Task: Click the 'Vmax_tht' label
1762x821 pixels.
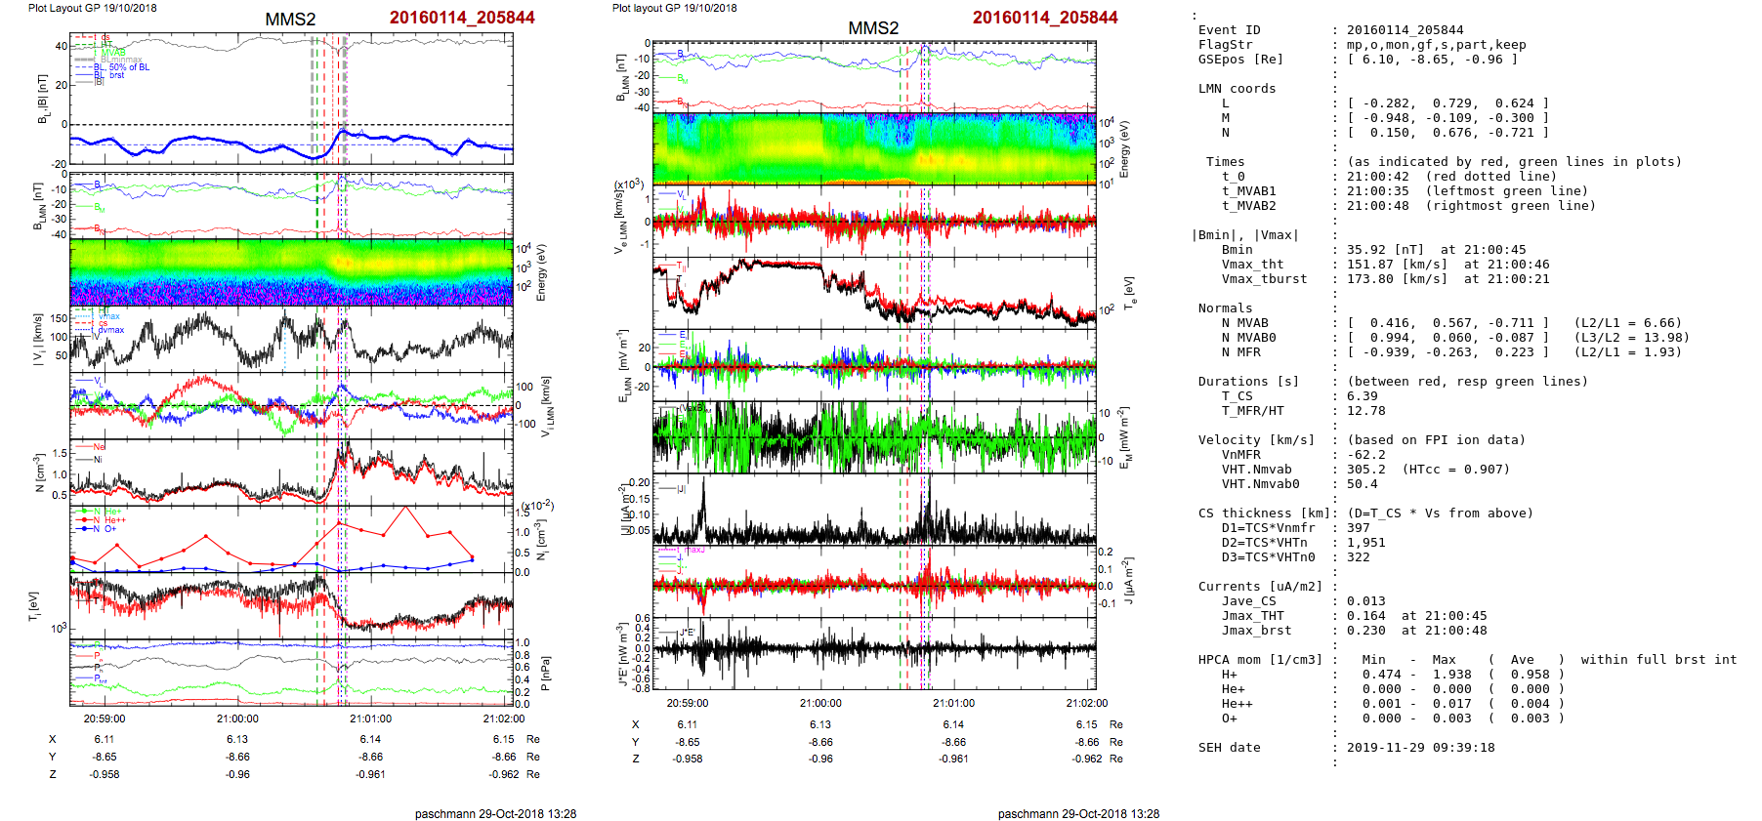Action: pos(1253,265)
